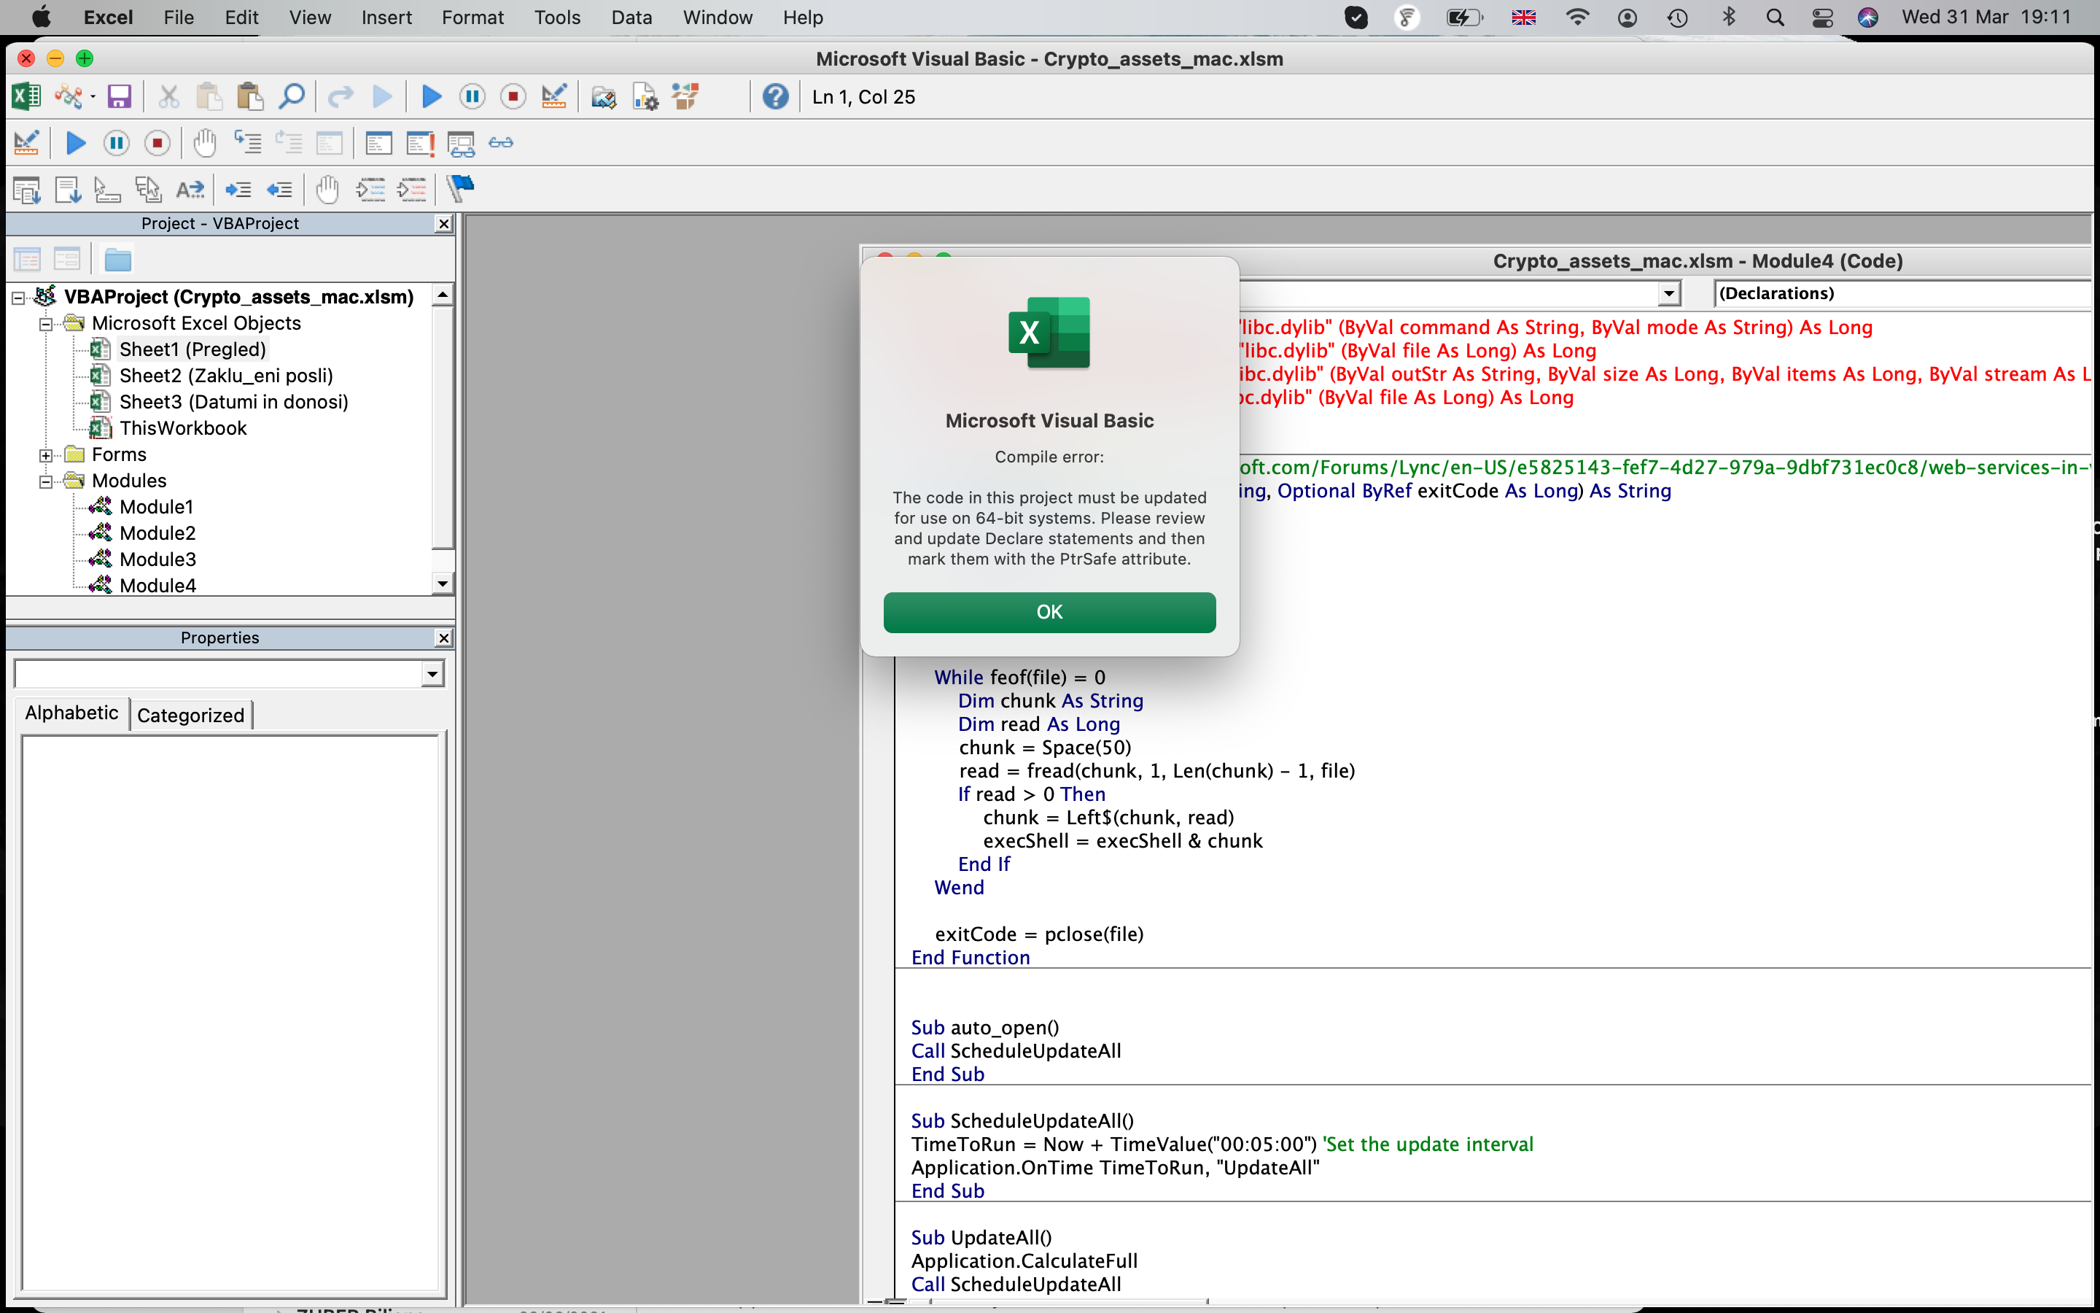Open Visual Basic Help icon
Screen dimensions: 2100x1313
tap(775, 96)
